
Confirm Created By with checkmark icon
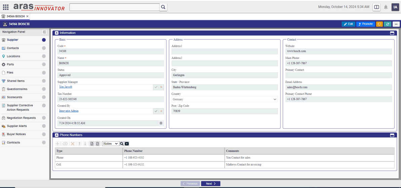click(x=156, y=111)
